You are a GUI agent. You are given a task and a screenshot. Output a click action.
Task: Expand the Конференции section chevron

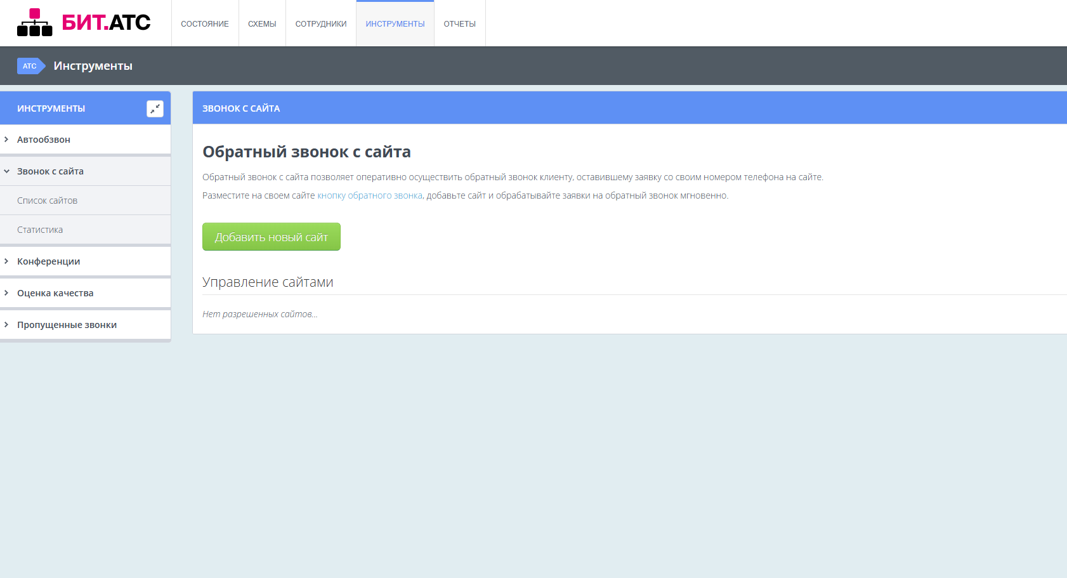[x=7, y=261]
